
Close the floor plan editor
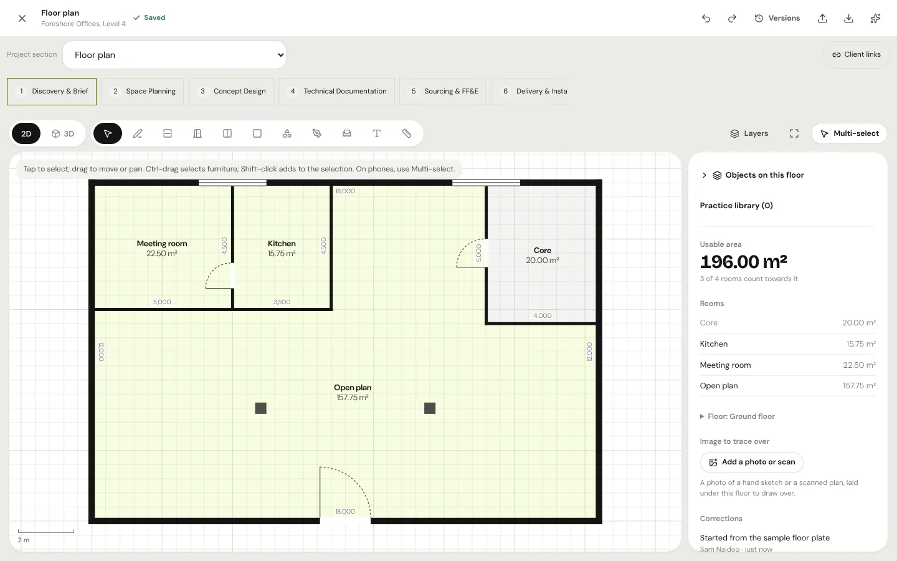(22, 18)
